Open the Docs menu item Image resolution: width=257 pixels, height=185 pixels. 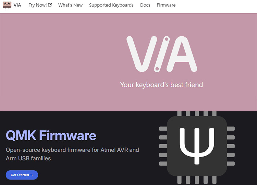(145, 5)
